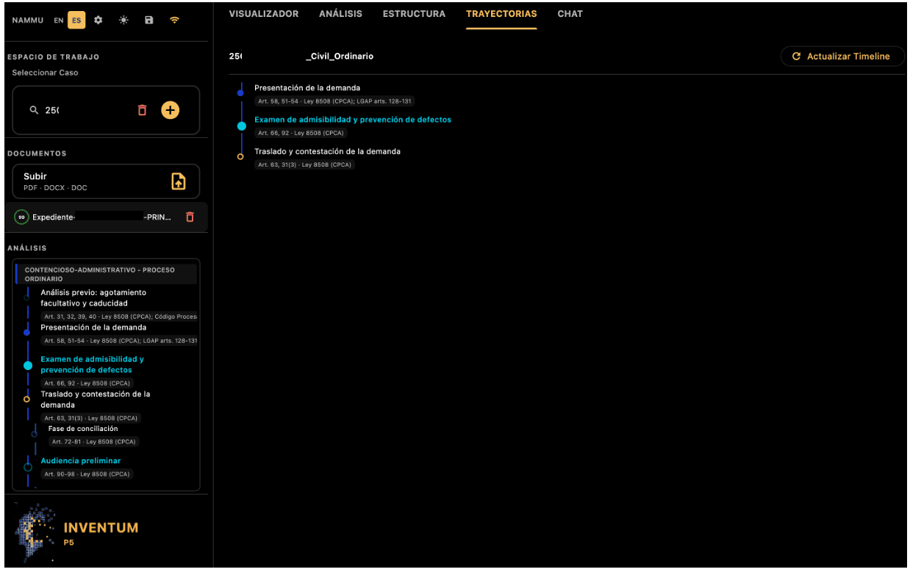
Task: Select Fase de conciliación step
Action: tap(83, 429)
